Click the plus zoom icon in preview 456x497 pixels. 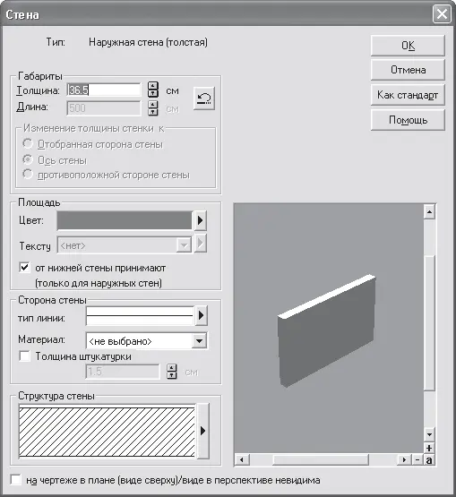click(x=429, y=448)
